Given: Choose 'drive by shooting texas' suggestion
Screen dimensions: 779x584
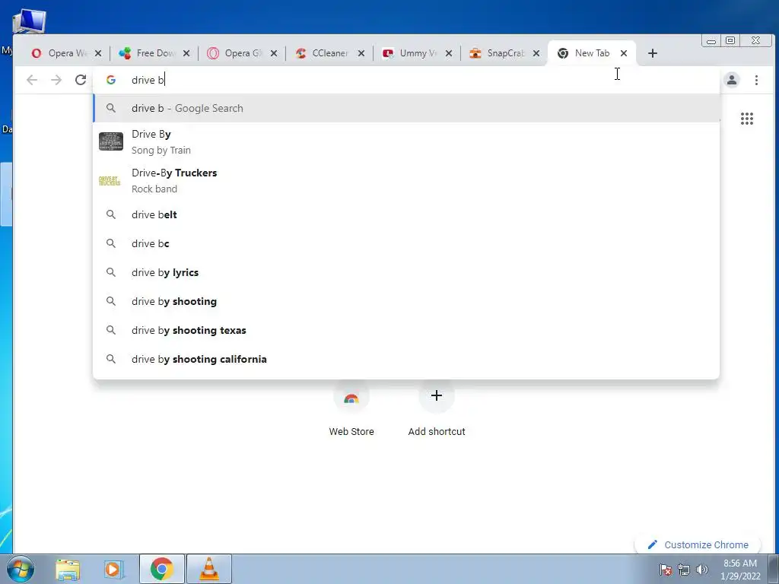Looking at the screenshot, I should pos(406,330).
